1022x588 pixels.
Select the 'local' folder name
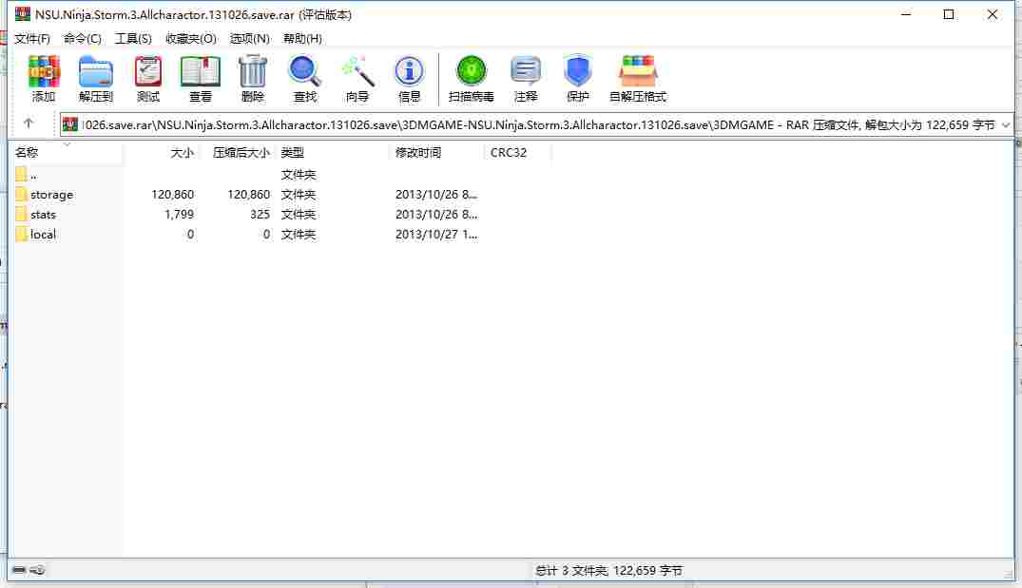point(43,235)
